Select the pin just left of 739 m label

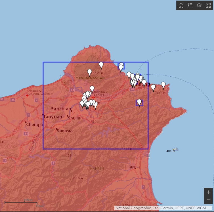click(153, 88)
